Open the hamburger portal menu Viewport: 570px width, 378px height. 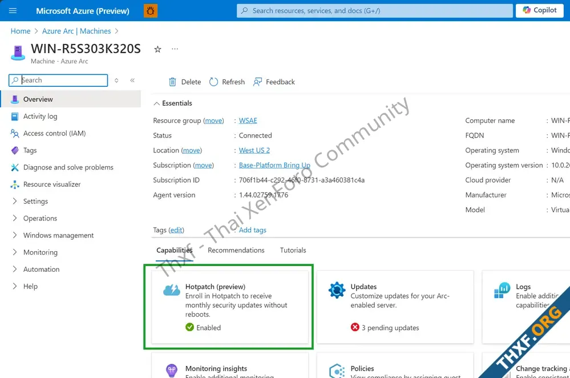tap(13, 10)
